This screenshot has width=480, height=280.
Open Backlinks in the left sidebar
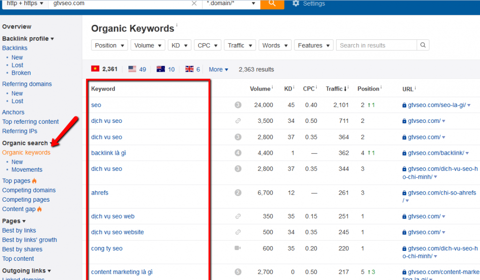[15, 48]
